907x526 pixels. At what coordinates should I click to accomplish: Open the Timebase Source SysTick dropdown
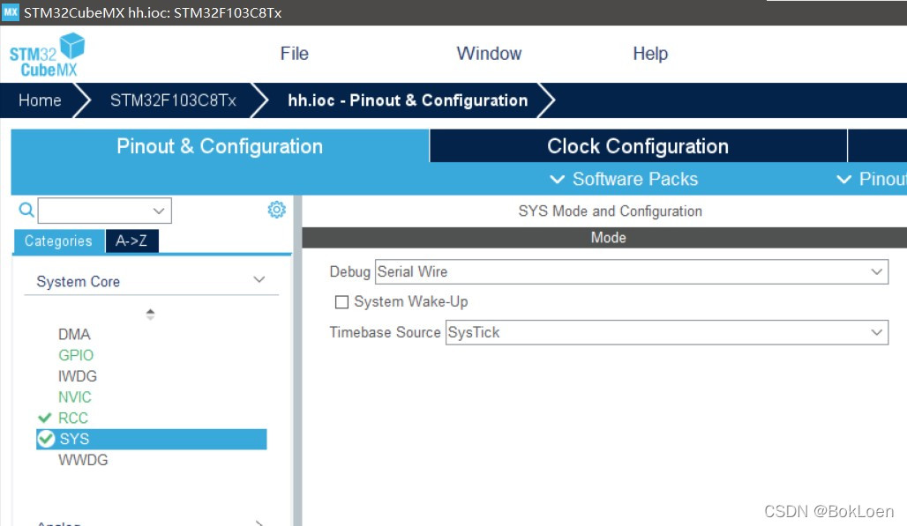coord(667,332)
